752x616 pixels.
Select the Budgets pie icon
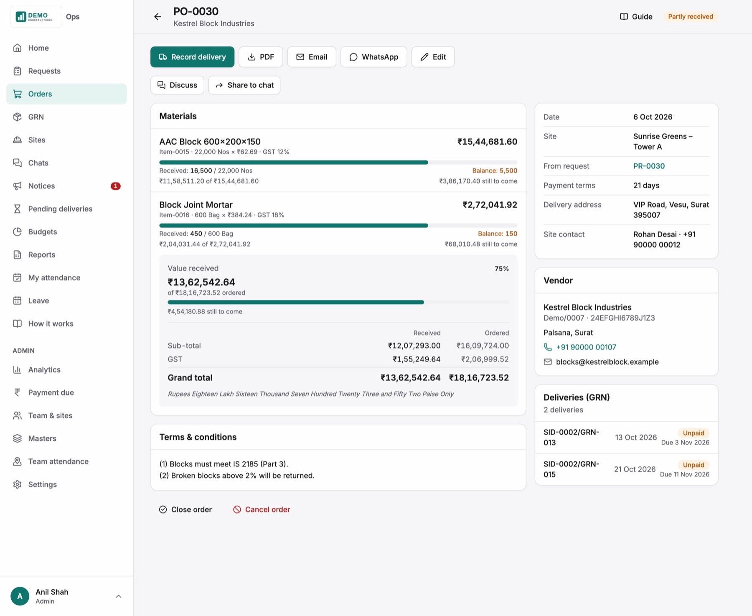pyautogui.click(x=17, y=232)
